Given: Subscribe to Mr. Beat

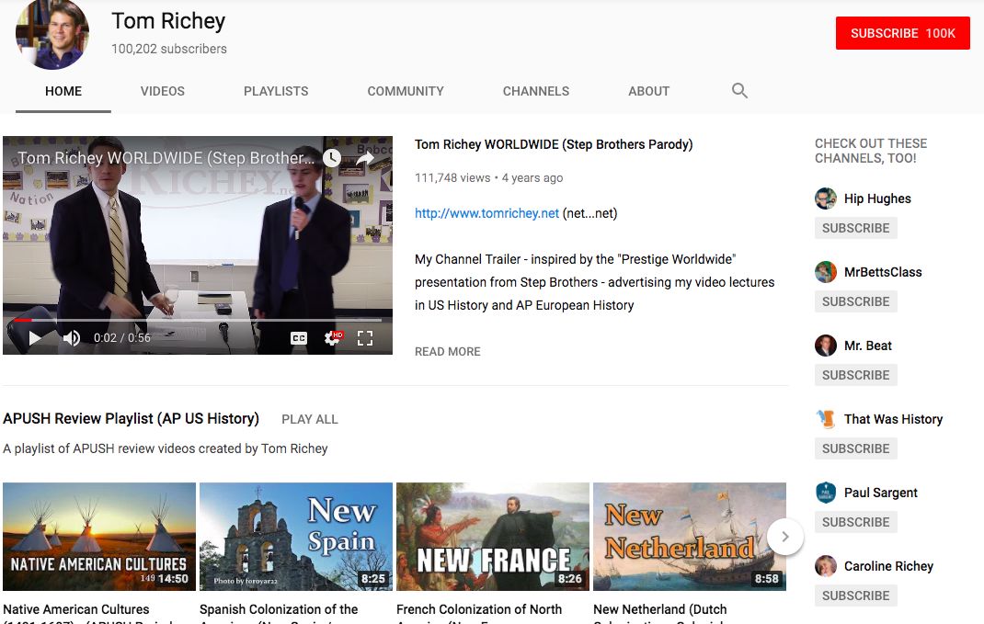Looking at the screenshot, I should click(x=856, y=375).
